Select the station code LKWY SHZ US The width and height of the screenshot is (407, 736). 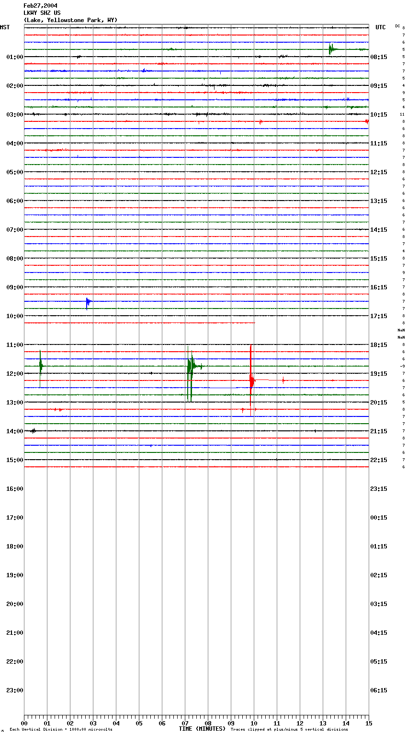pyautogui.click(x=42, y=13)
